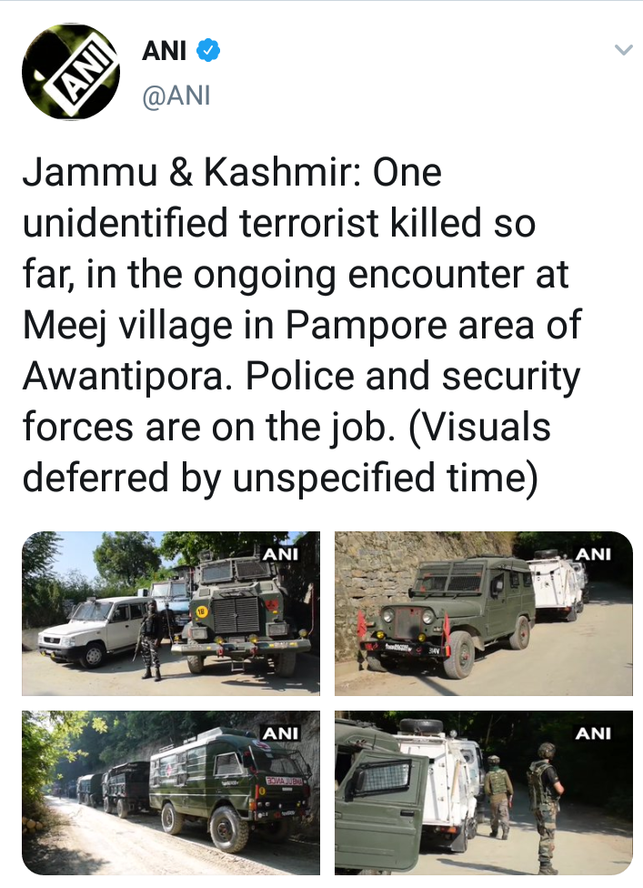The width and height of the screenshot is (643, 888).
Task: Open the ANI profile avatar
Action: pyautogui.click(x=71, y=71)
